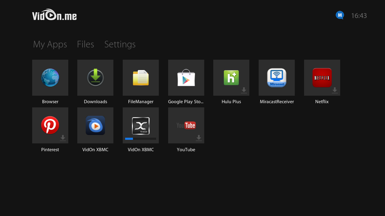Click the download arrow on Pinterest tile
Image resolution: width=385 pixels, height=216 pixels.
(x=63, y=138)
